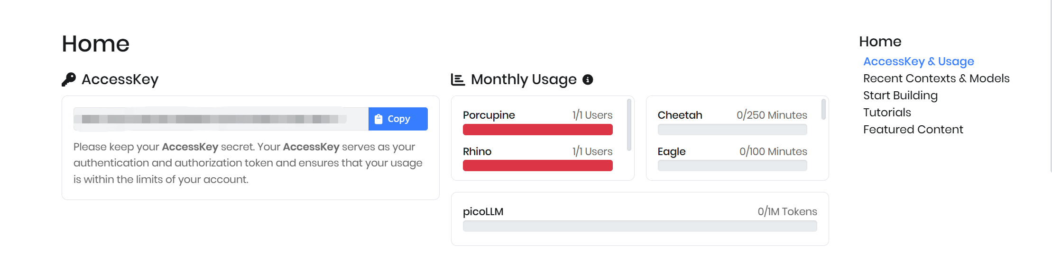Viewport: 1052px width, 270px height.
Task: Click scrollbar in the Cheetah usage card
Action: [823, 109]
